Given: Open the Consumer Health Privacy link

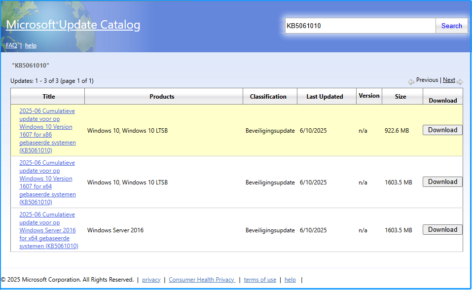Looking at the screenshot, I should click(202, 280).
